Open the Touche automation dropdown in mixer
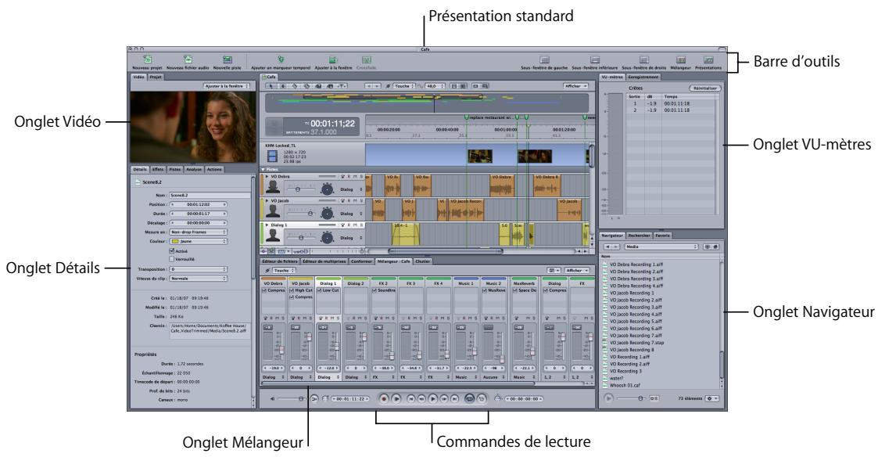Screen dimensions: 878x457 click(x=284, y=270)
